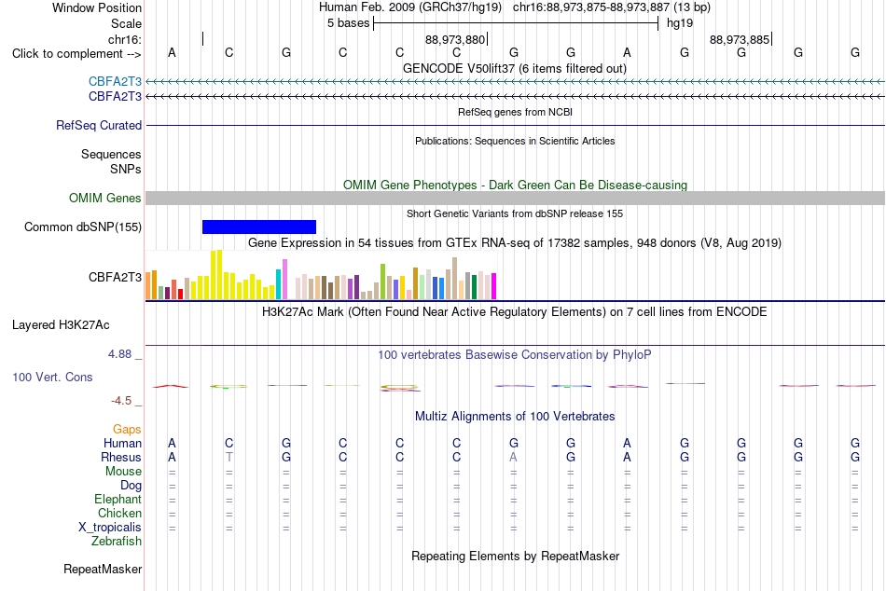Click the Human species label
The height and width of the screenshot is (591, 886).
pos(122,443)
